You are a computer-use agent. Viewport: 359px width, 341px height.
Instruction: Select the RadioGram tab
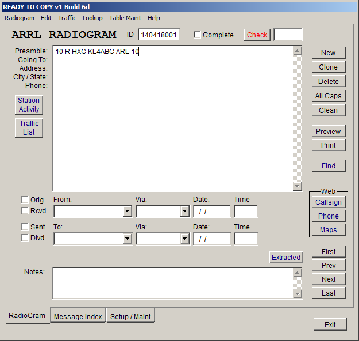27,316
